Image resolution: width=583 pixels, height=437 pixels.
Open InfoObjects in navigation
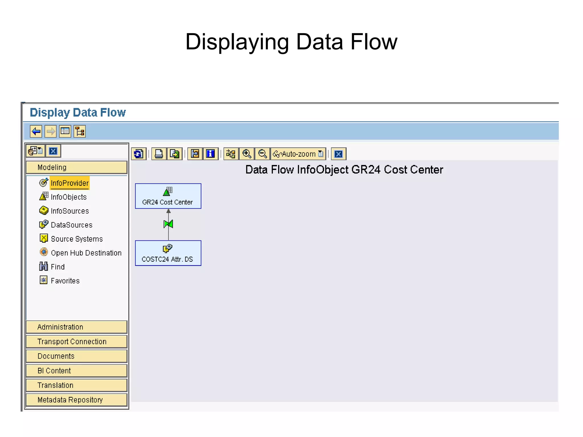tap(69, 197)
